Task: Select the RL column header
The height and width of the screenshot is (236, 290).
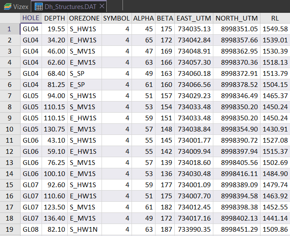Action: point(275,18)
